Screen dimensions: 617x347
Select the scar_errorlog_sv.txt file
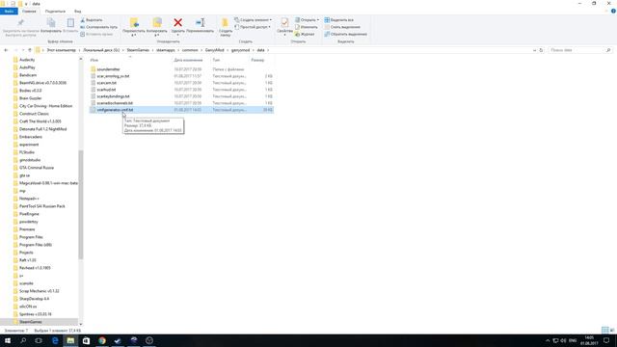[x=181, y=76]
